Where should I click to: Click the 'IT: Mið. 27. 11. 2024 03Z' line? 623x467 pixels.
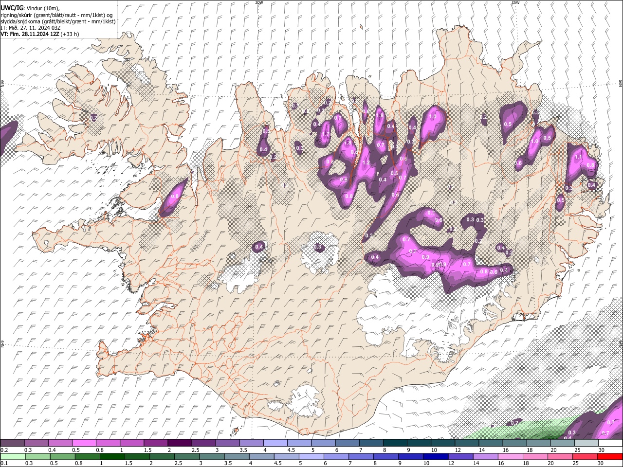tap(31, 28)
